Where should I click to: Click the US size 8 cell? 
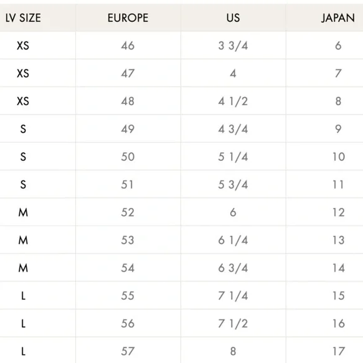click(x=233, y=351)
